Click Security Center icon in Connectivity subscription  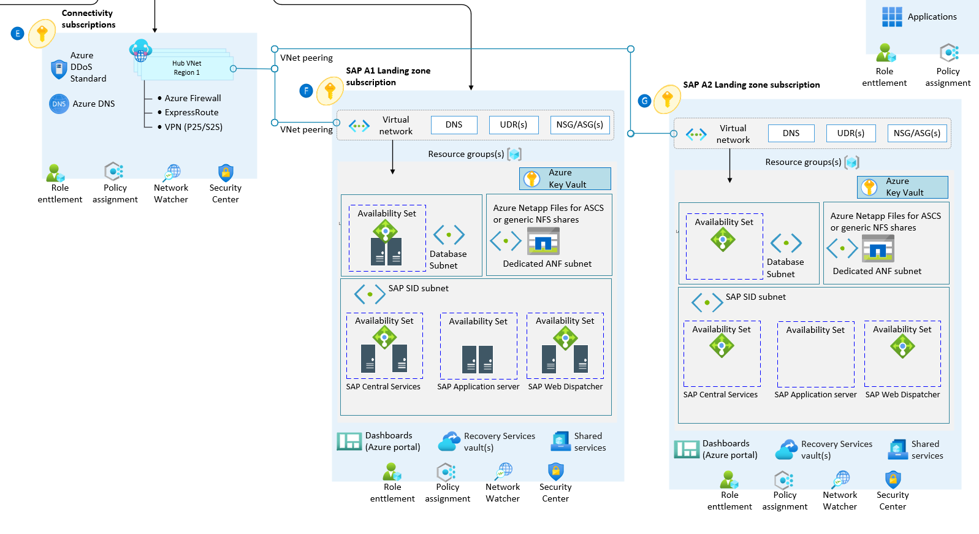pos(226,172)
